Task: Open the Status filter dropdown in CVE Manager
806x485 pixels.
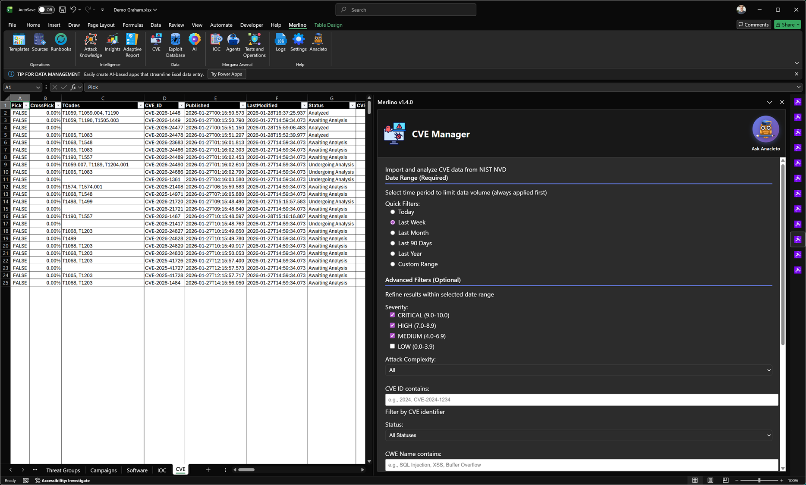Action: click(578, 435)
